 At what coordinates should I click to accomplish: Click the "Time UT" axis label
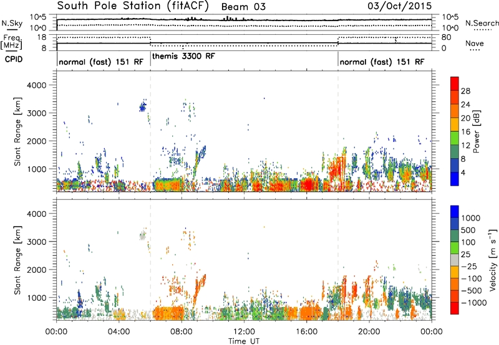tap(244, 341)
